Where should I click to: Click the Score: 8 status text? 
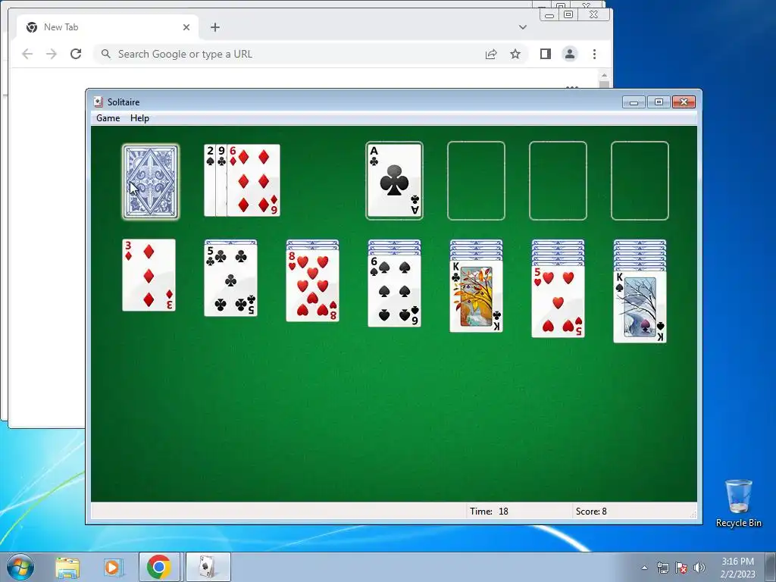pos(591,512)
